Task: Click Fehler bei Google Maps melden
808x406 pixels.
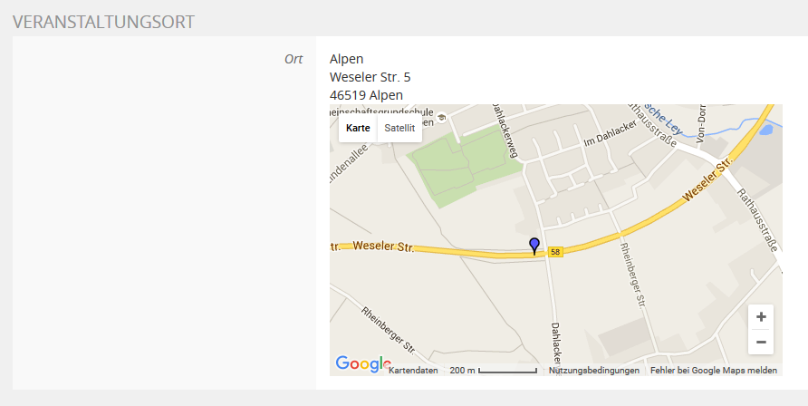Action: (714, 371)
